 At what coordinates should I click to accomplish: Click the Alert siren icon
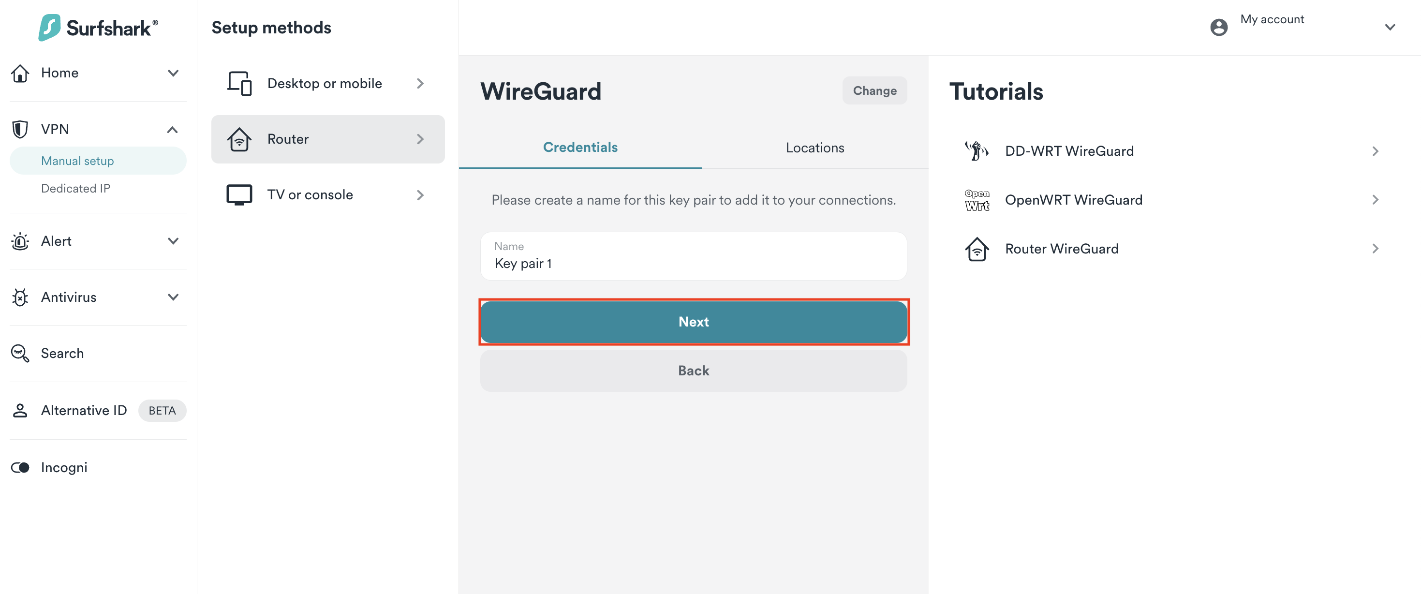tap(20, 241)
